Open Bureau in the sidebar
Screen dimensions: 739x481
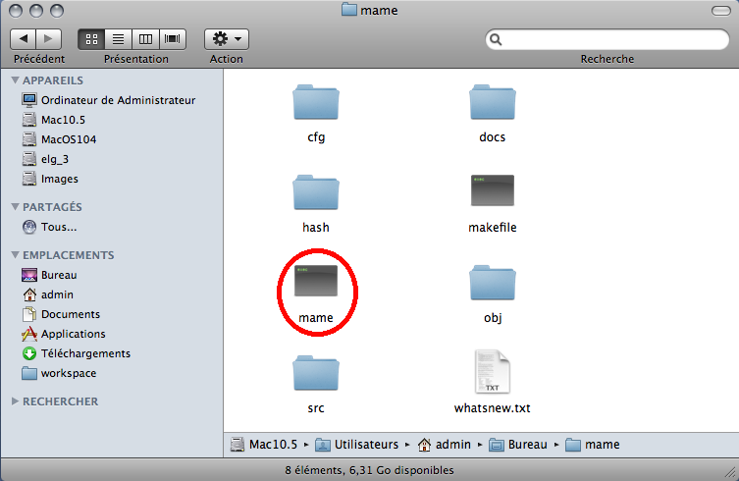[49, 275]
